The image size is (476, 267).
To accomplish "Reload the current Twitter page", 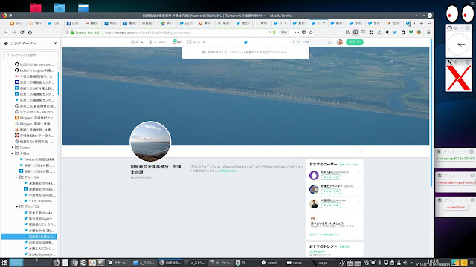I will [x=22, y=33].
